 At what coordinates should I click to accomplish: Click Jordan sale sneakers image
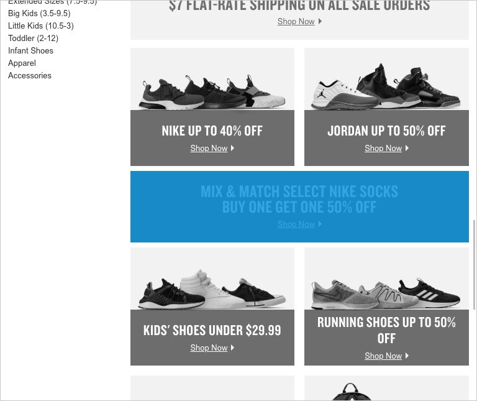[386, 79]
